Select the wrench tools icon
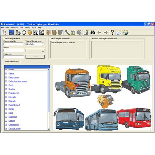 tap(67, 32)
